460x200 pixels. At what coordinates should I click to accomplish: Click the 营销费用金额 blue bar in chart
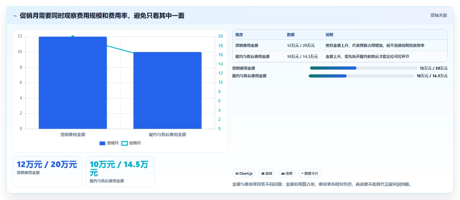click(x=73, y=83)
